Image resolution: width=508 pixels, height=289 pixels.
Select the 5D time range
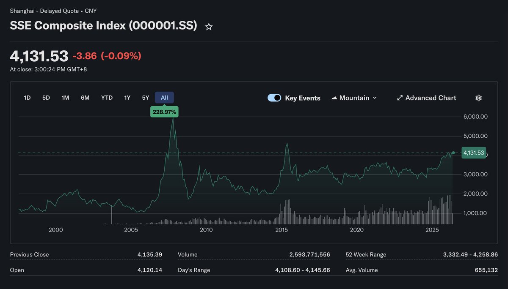click(46, 98)
